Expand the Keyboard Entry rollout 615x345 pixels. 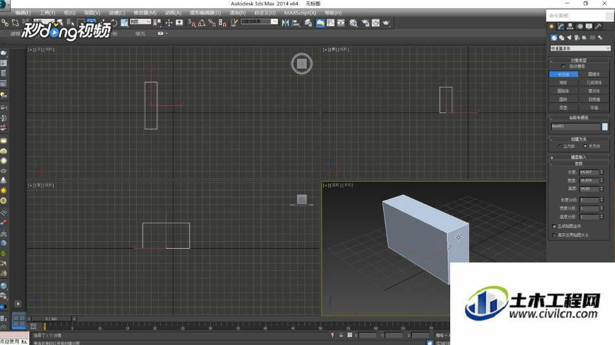pyautogui.click(x=579, y=157)
